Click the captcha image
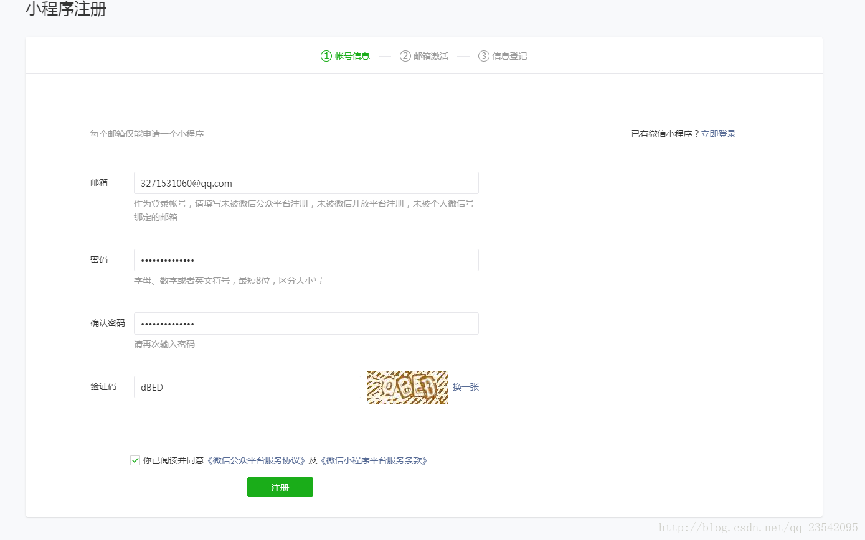This screenshot has width=865, height=540. (408, 387)
